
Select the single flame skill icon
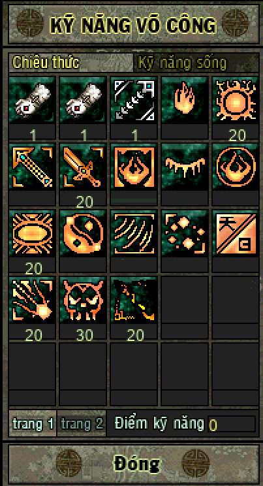tap(185, 100)
